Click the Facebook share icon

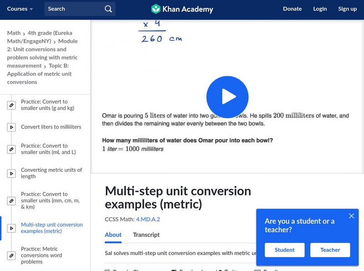pos(174,270)
